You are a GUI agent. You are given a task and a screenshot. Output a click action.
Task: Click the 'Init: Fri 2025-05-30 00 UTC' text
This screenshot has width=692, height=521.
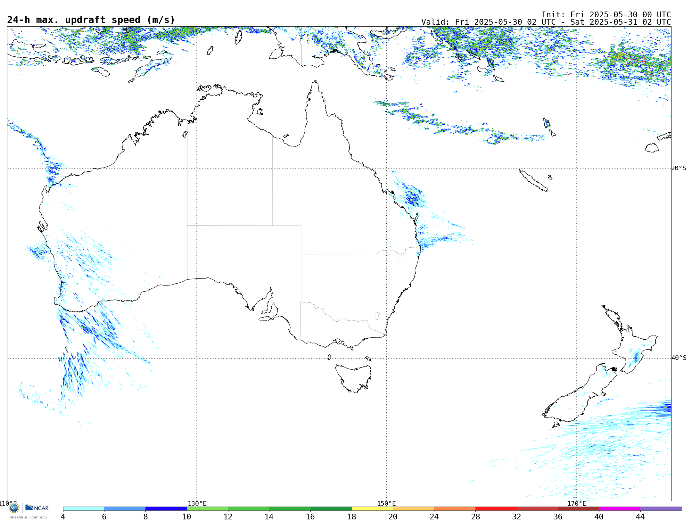click(606, 15)
